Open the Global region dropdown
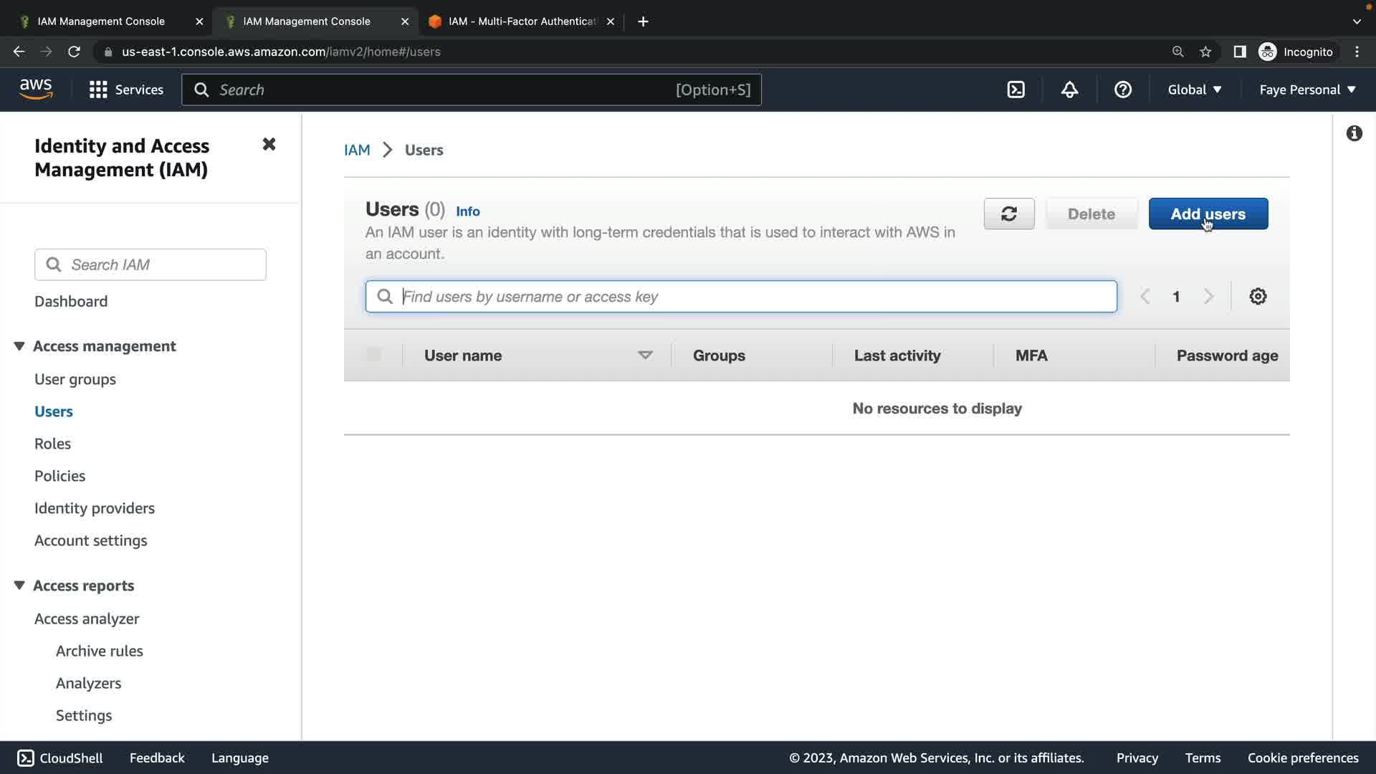Viewport: 1376px width, 774px height. tap(1194, 90)
